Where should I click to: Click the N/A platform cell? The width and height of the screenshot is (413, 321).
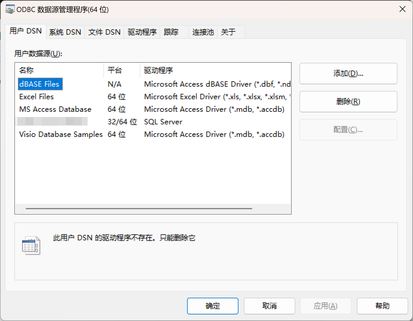[x=114, y=84]
